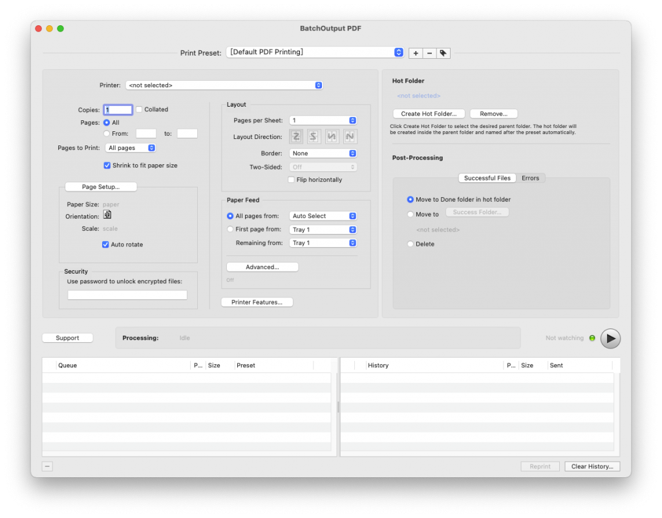Image resolution: width=662 pixels, height=518 pixels.
Task: Open the Remaining from tray dropdown
Action: coord(323,243)
